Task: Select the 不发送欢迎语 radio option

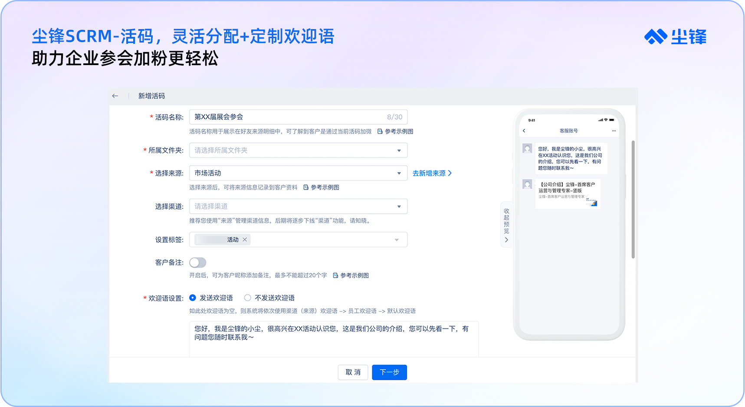Action: [248, 298]
